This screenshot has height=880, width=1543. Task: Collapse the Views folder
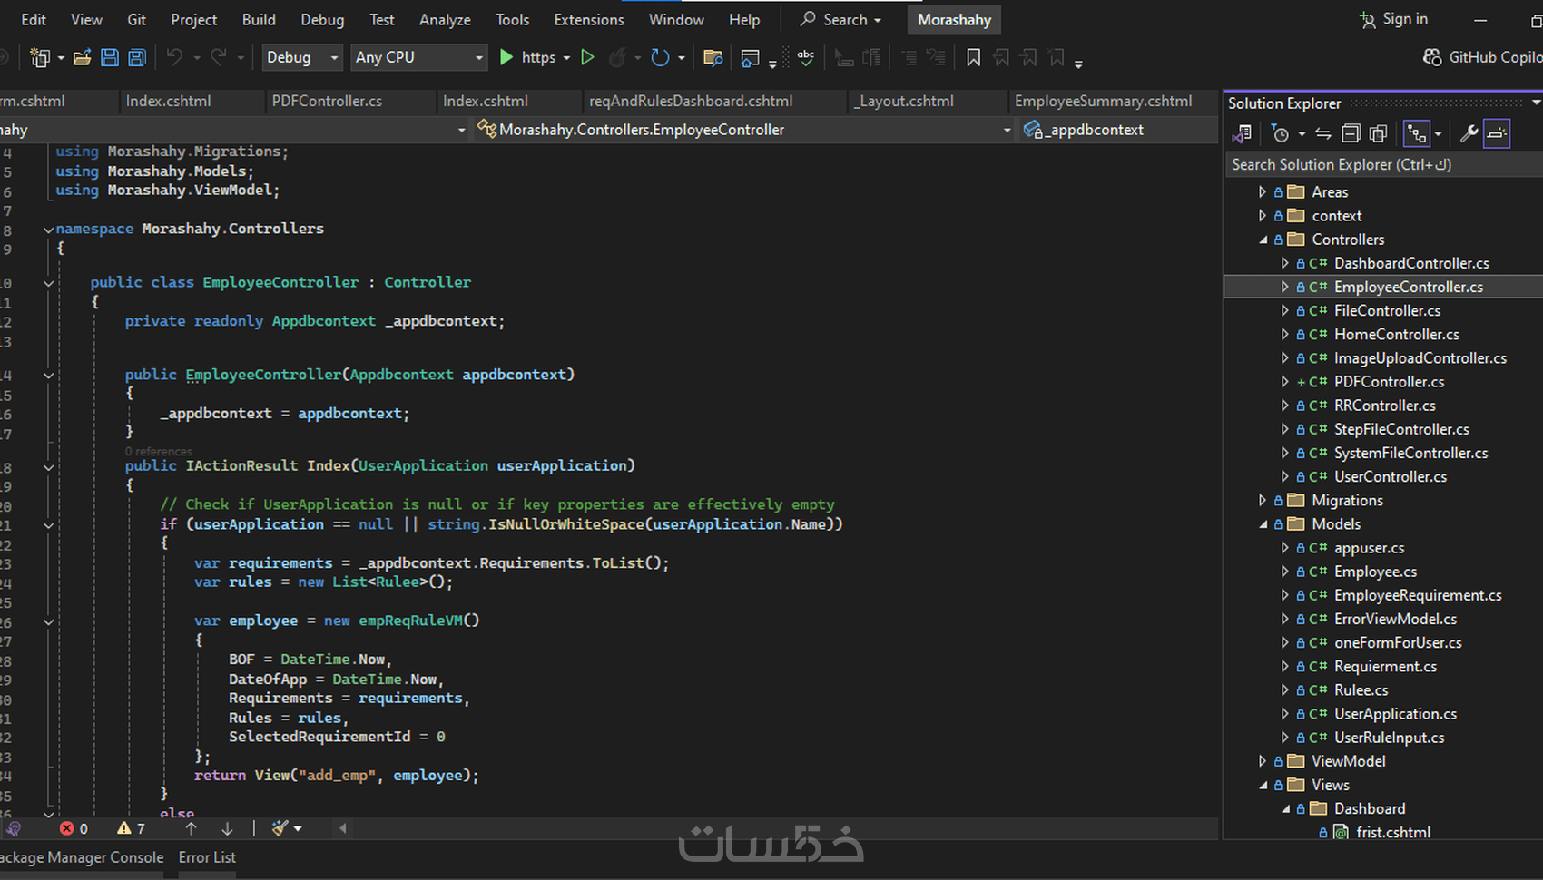1263,785
